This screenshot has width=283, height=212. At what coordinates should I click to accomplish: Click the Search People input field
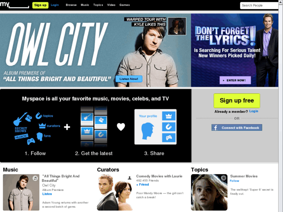pyautogui.click(x=259, y=5)
